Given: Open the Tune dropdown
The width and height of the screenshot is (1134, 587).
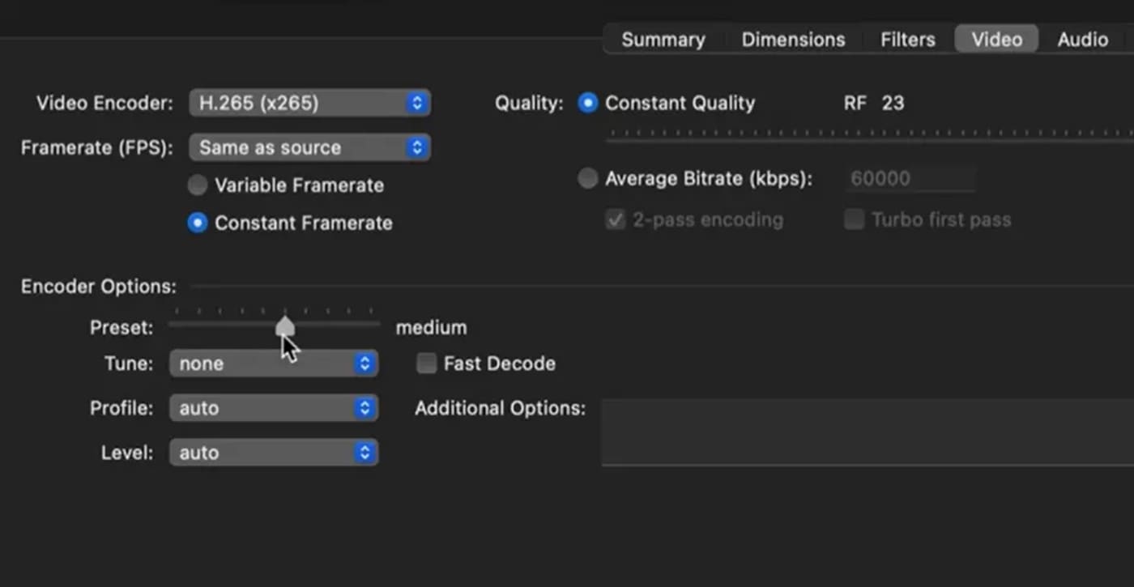Looking at the screenshot, I should click(274, 364).
